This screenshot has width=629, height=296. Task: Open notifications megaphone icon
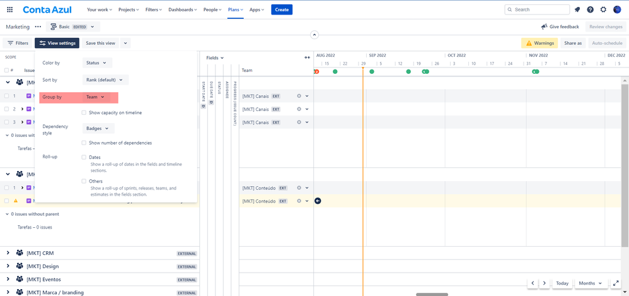(577, 9)
